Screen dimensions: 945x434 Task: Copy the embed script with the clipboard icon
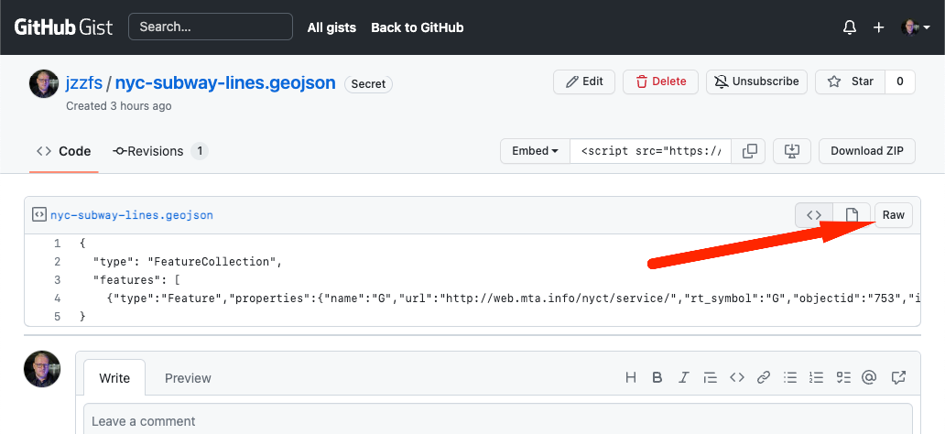pos(749,151)
